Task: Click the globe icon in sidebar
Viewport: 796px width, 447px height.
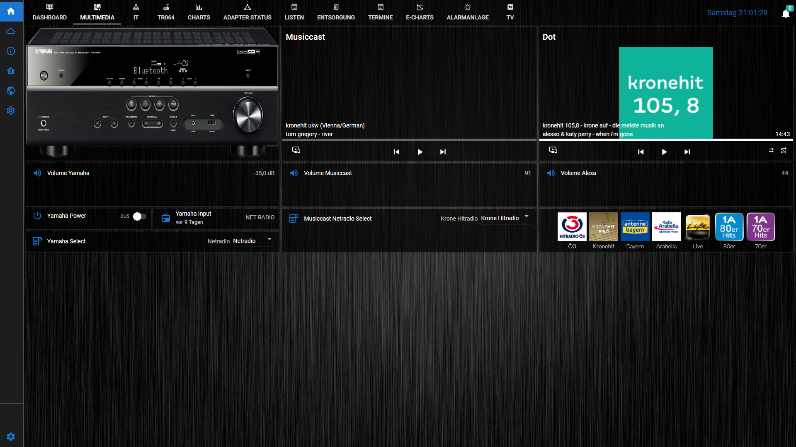Action: tap(11, 91)
